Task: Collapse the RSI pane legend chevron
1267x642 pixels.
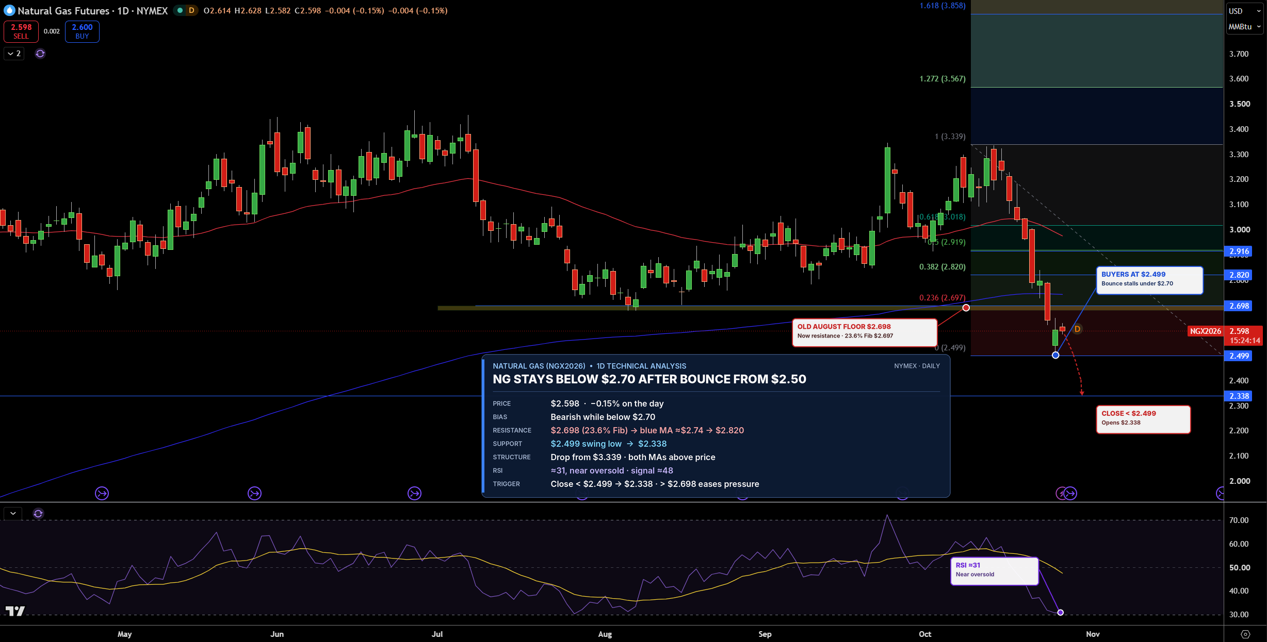Action: click(x=13, y=513)
